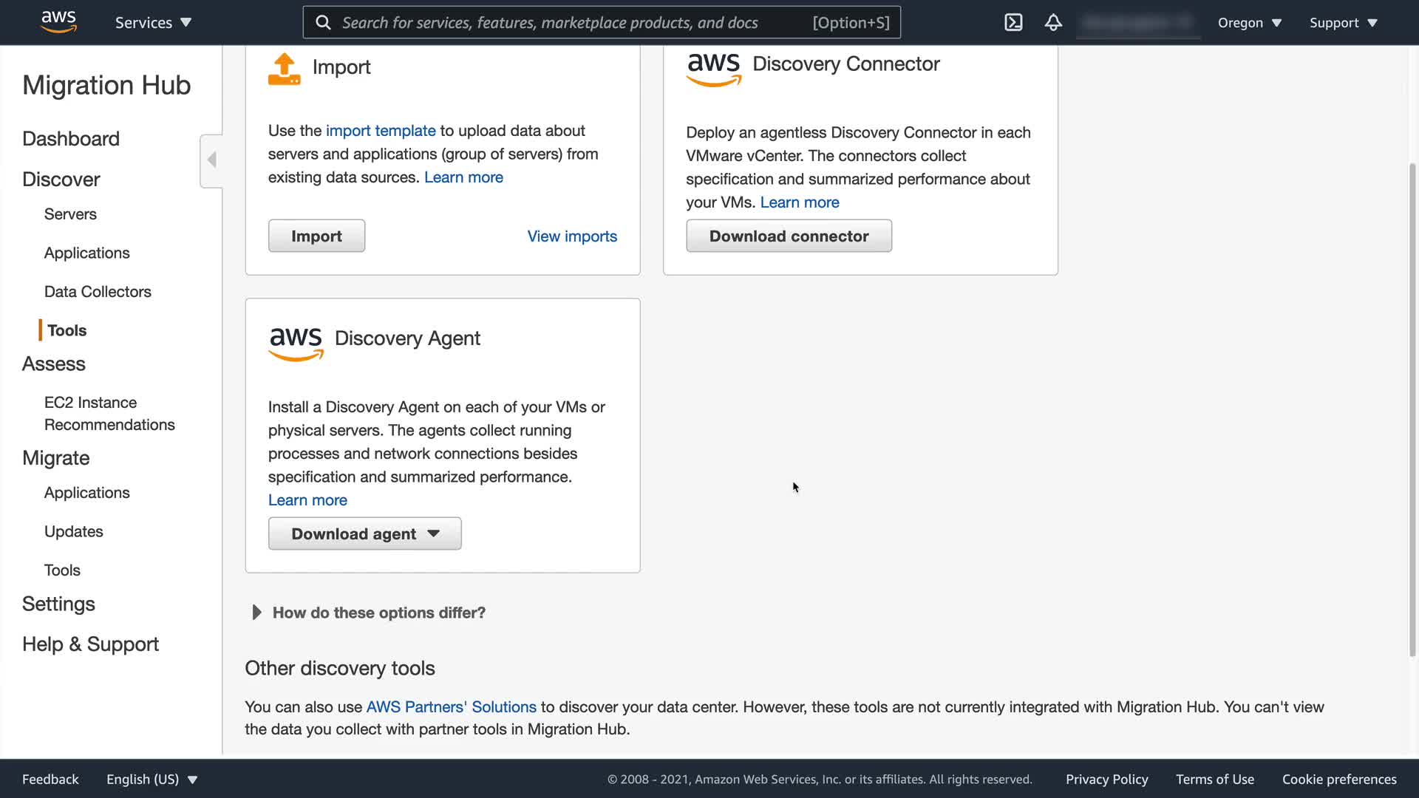1419x798 pixels.
Task: Open the View imports link
Action: coord(571,236)
